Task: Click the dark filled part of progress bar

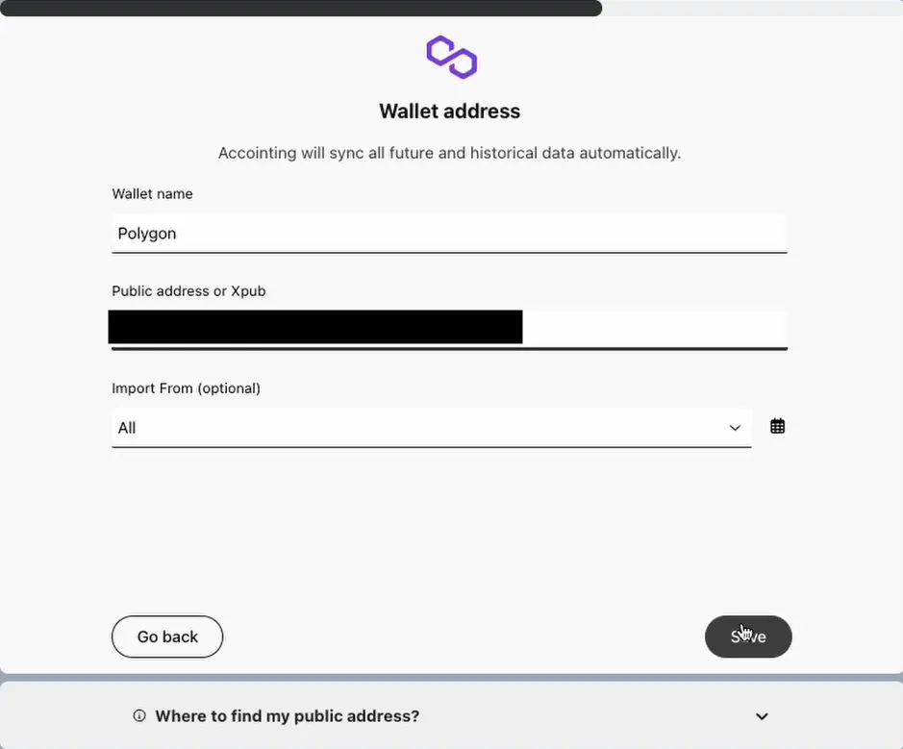Action: point(300,8)
